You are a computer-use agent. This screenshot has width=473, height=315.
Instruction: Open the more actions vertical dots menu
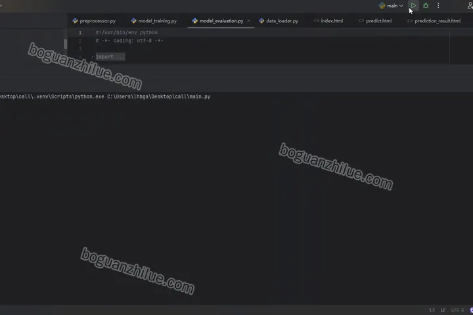438,5
